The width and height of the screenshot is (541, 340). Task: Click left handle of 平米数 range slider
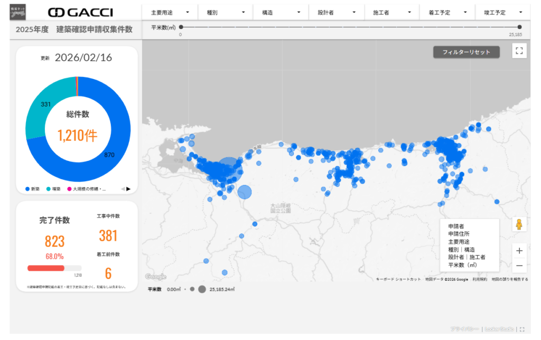coord(181,26)
